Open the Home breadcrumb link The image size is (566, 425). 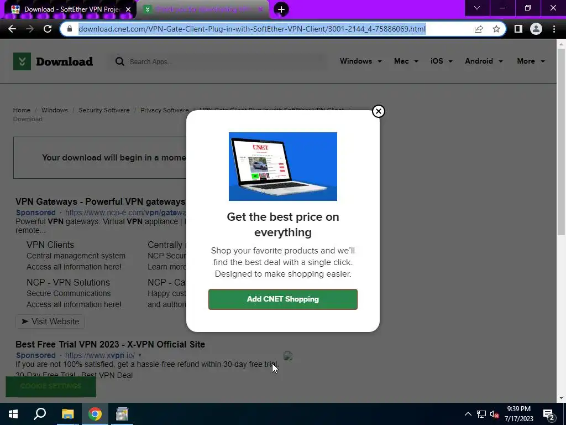[x=22, y=110]
